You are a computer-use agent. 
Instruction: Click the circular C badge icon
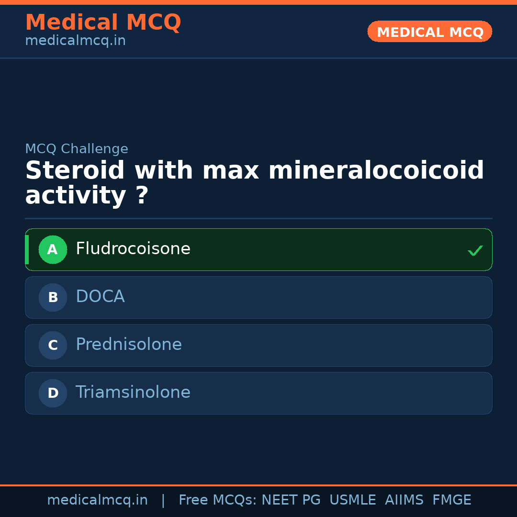53,345
